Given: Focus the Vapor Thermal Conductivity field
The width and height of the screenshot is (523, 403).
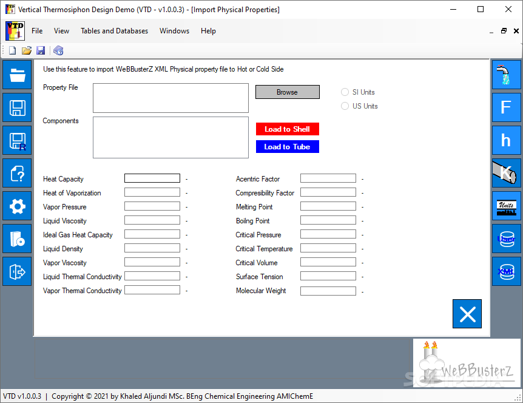Looking at the screenshot, I should coord(152,290).
